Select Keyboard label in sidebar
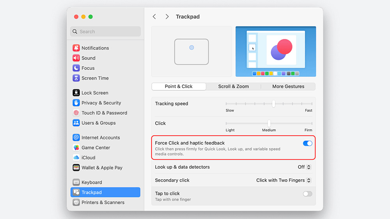The image size is (390, 219). (x=92, y=182)
